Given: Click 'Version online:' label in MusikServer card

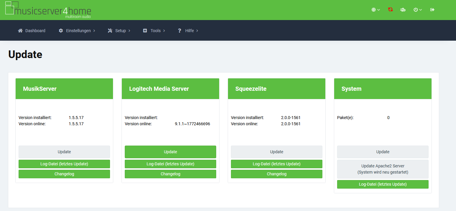Looking at the screenshot, I should tap(32, 124).
